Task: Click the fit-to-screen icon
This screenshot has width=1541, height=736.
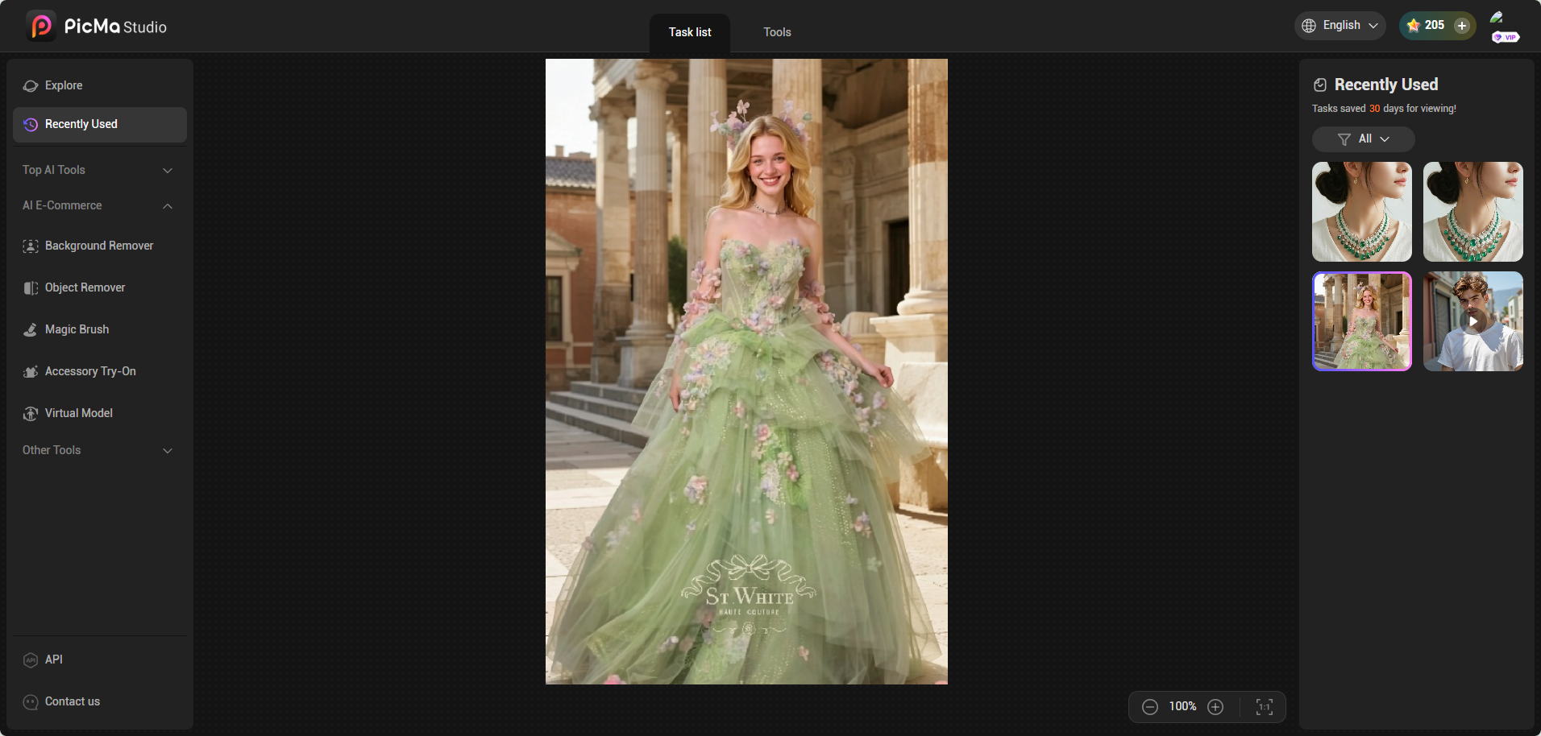Action: (1264, 707)
